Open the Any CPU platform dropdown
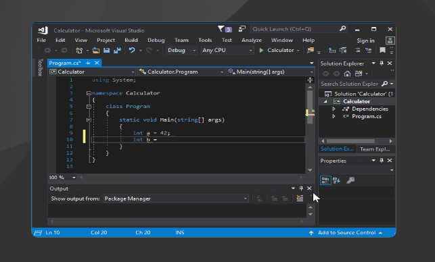 point(227,50)
